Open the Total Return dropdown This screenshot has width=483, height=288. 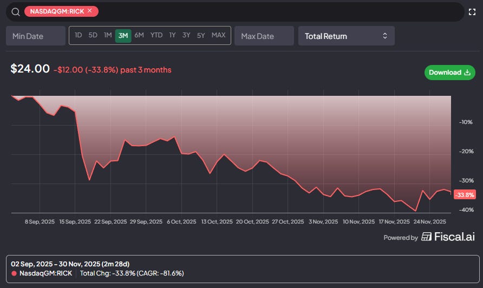[x=346, y=36]
